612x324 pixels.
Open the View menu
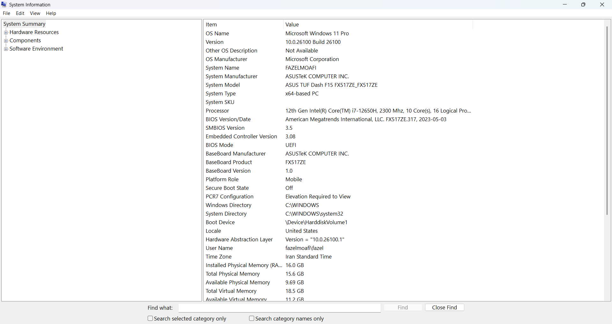(35, 13)
